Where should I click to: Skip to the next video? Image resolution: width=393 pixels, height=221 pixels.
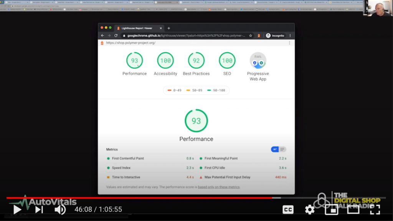[39, 209]
